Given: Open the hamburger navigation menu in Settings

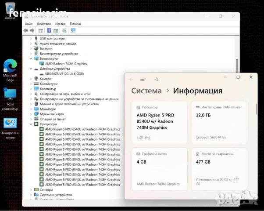Looking at the screenshot, I should point(143,79).
